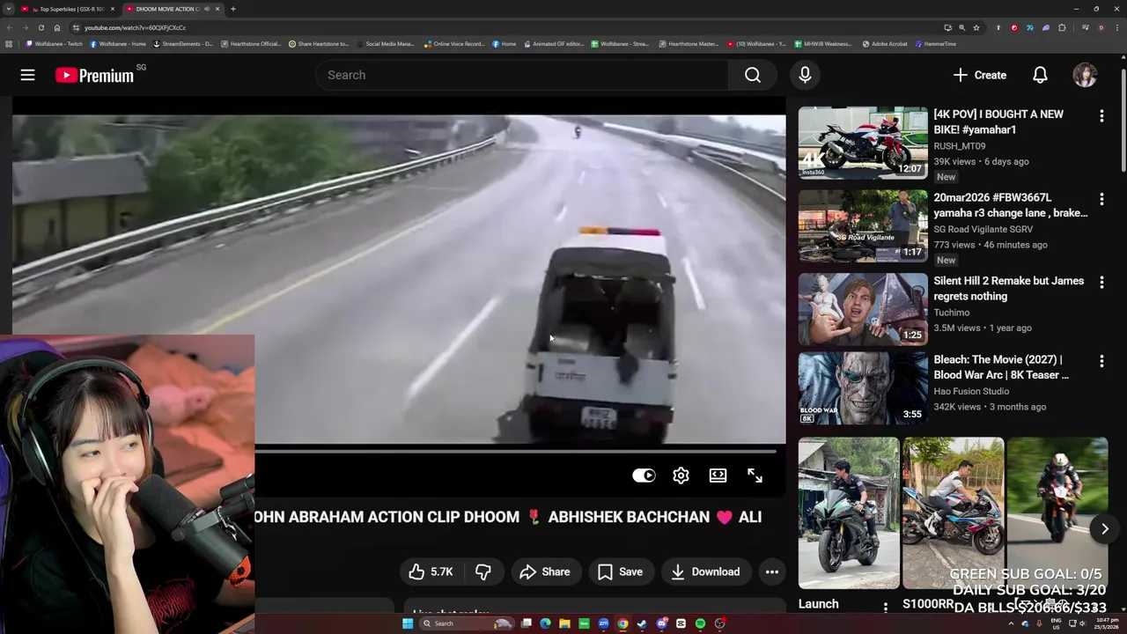Click the browser home icon
The height and width of the screenshot is (634, 1127).
[57, 27]
